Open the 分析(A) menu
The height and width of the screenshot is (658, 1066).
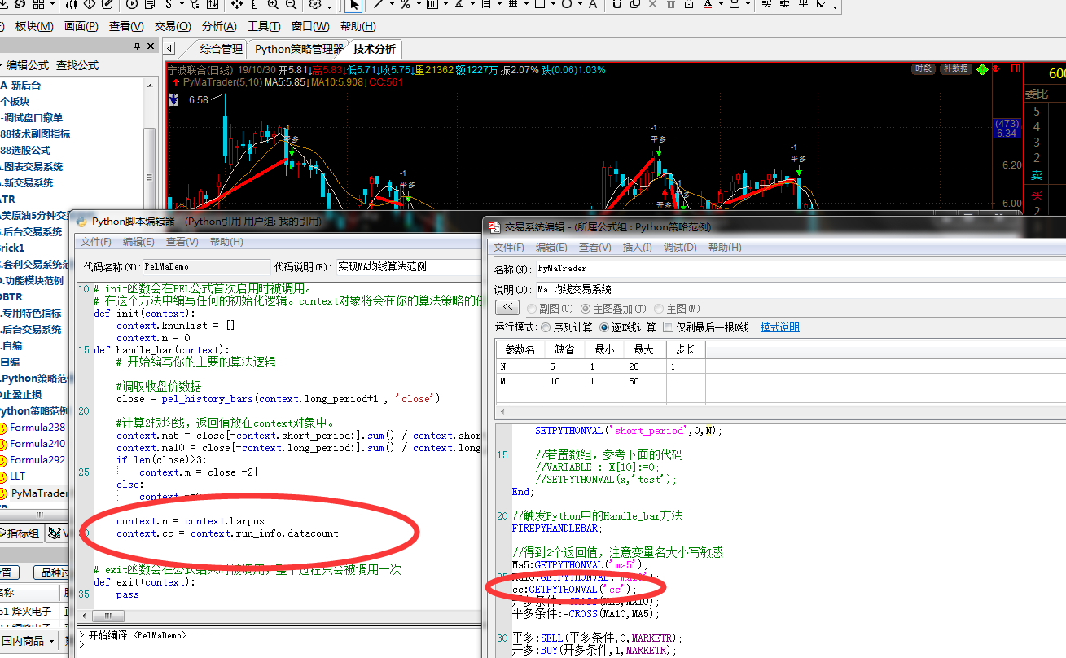218,26
